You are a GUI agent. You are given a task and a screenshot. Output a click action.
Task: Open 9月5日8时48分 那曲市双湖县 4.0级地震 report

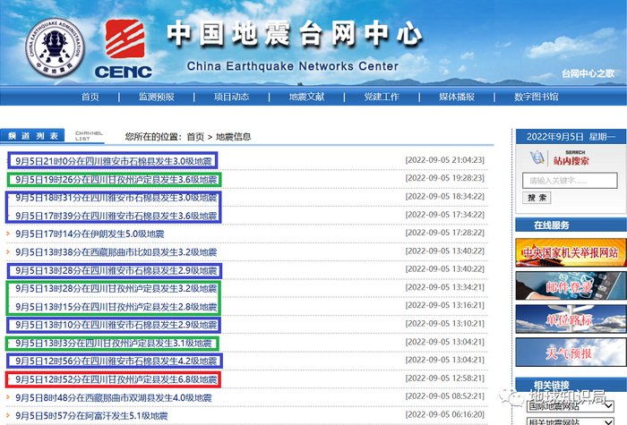click(114, 398)
